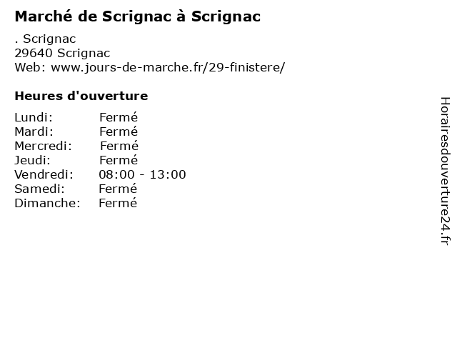Click the postal code line 29640 Scrignac

(62, 53)
